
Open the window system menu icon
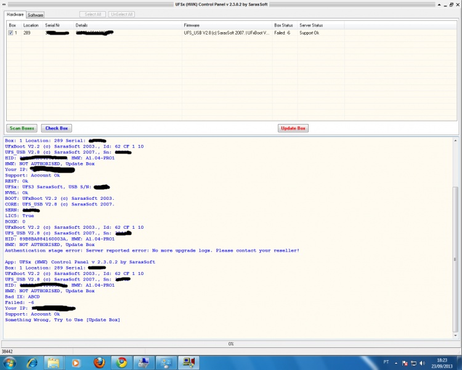tap(4, 4)
